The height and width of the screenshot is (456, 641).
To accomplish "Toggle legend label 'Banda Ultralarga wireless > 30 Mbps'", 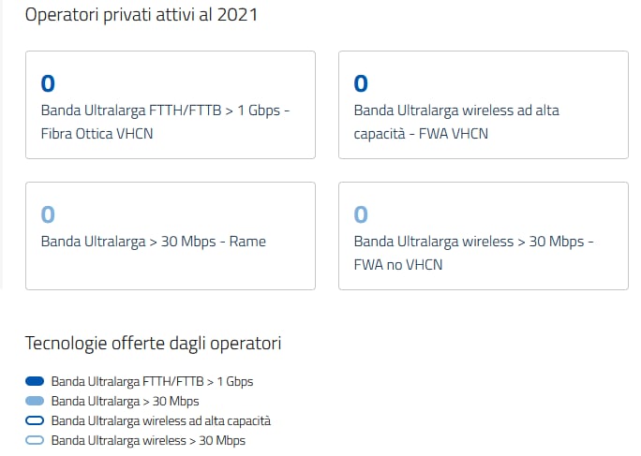I will pos(148,440).
